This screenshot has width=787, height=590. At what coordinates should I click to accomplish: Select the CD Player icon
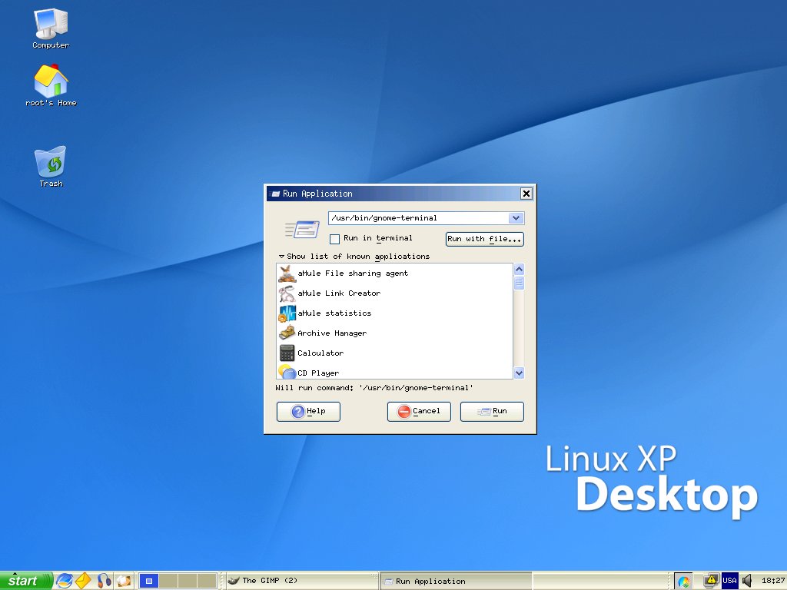287,372
